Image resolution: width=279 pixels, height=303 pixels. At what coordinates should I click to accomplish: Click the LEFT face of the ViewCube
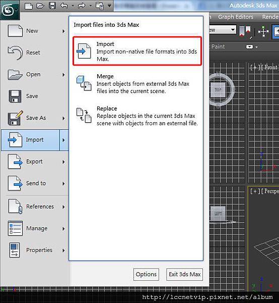coord(218,214)
